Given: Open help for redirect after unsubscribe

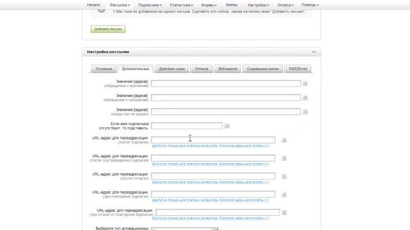Looking at the screenshot, I should (284, 176).
